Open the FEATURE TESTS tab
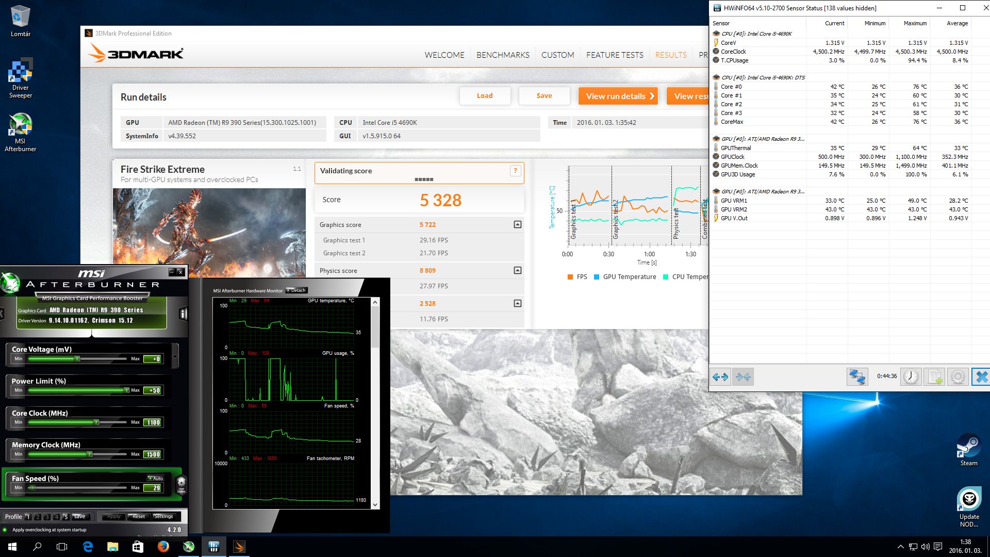 click(x=615, y=55)
